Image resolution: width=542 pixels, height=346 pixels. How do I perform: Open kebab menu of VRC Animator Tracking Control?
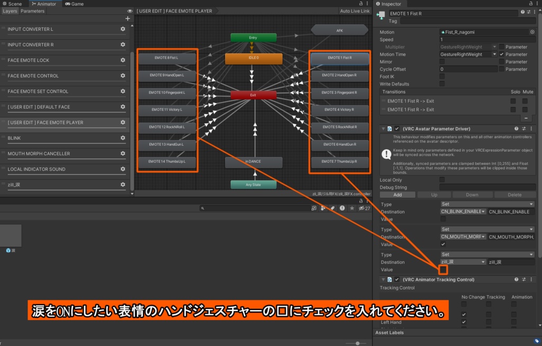531,280
